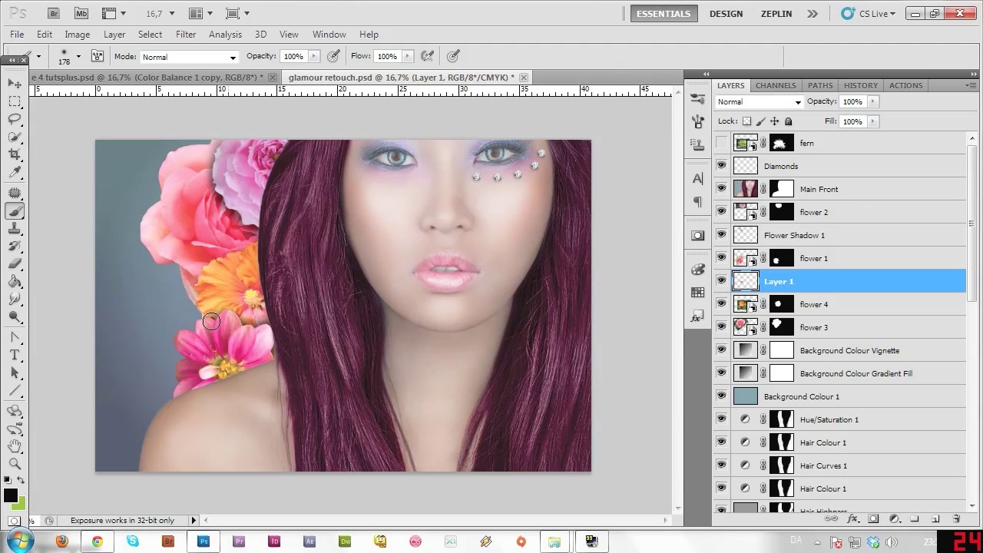The width and height of the screenshot is (983, 553).
Task: Open Chrome from the Windows taskbar
Action: coord(98,541)
